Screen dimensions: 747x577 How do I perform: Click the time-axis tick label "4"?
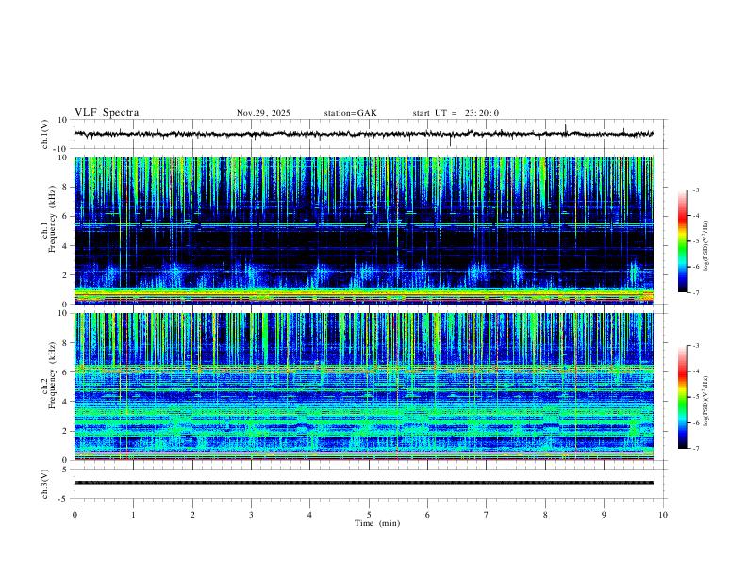(310, 515)
